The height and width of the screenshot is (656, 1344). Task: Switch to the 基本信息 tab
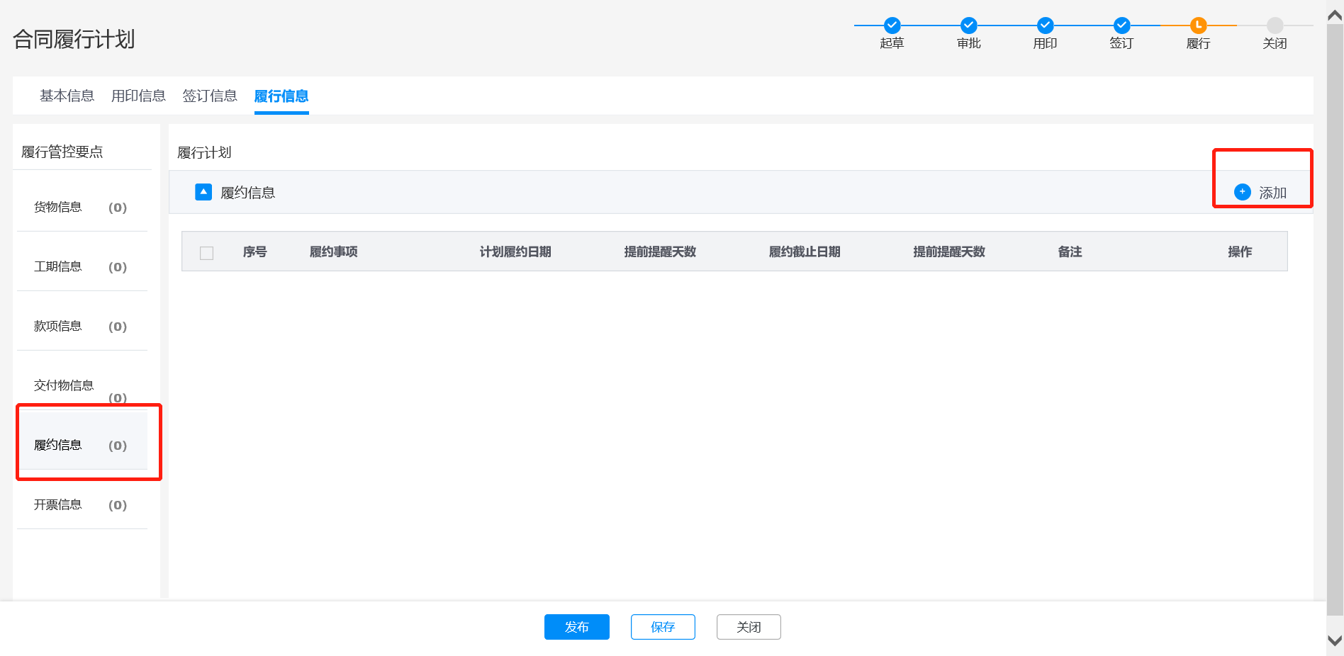pos(67,96)
